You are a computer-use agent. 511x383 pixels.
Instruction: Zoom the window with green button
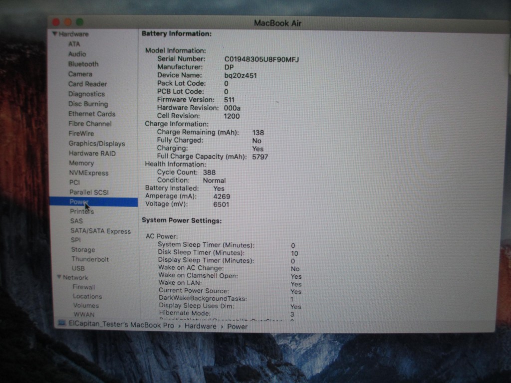click(80, 22)
